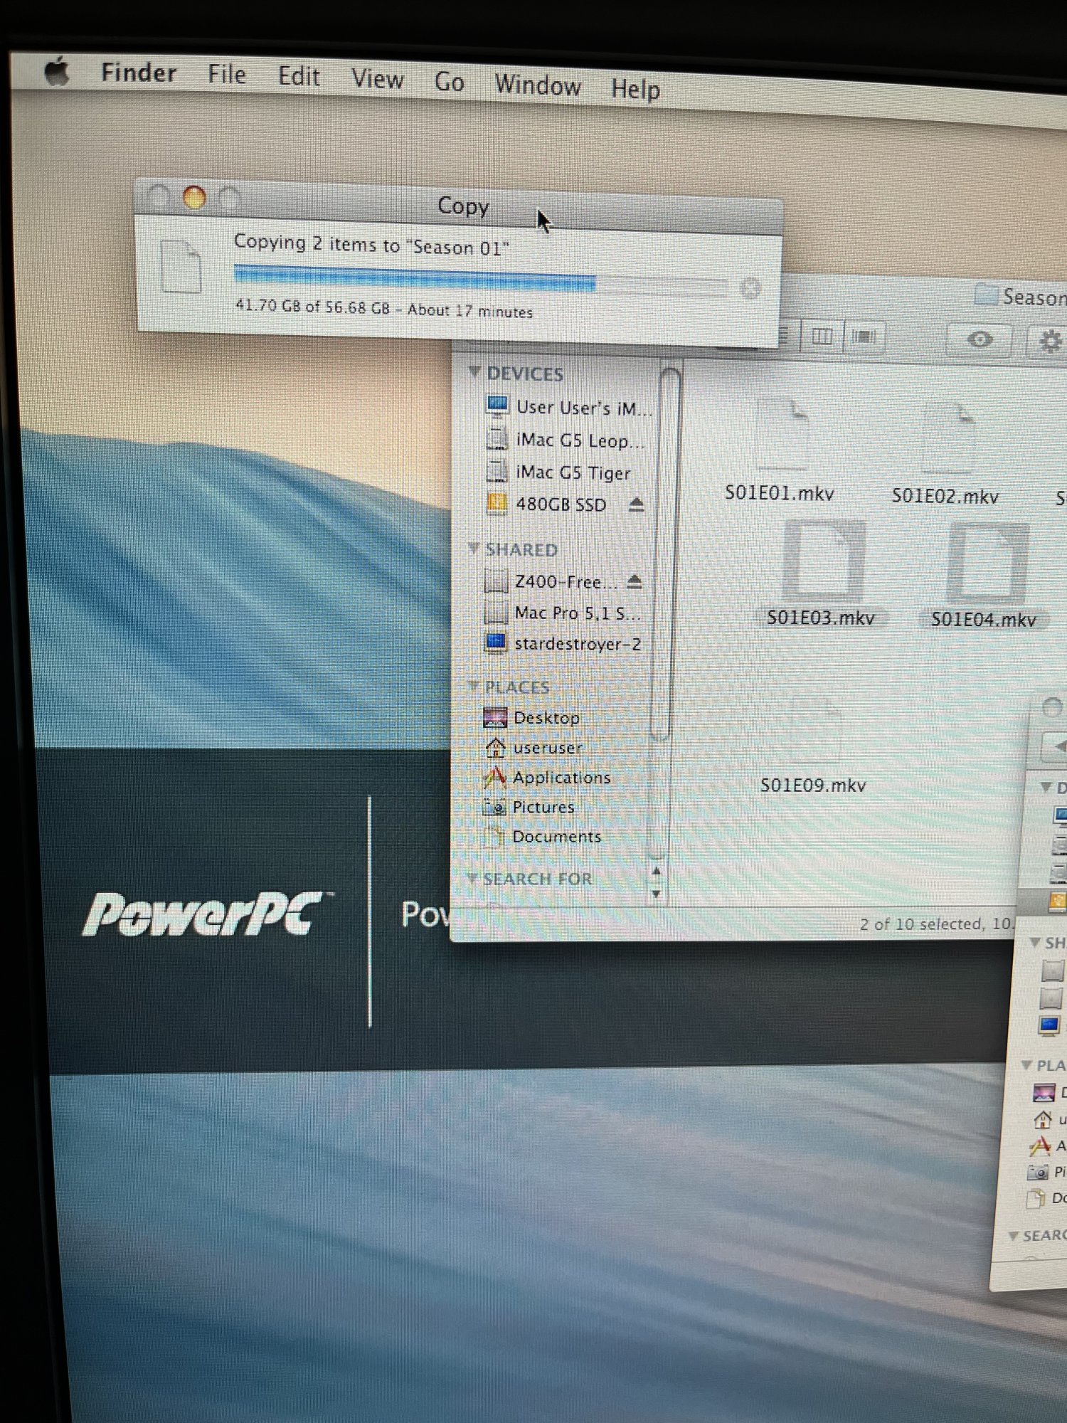Open the Finder menu
Image resolution: width=1067 pixels, height=1423 pixels.
tap(139, 73)
